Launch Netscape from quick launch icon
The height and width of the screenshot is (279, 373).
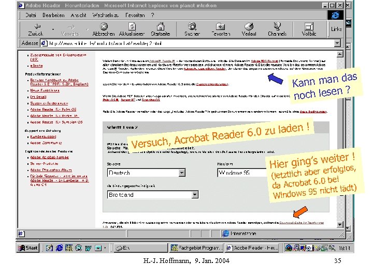coord(79,248)
